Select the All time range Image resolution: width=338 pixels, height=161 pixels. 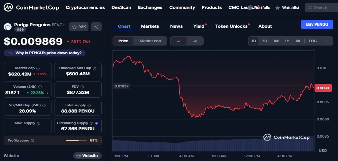click(x=298, y=41)
